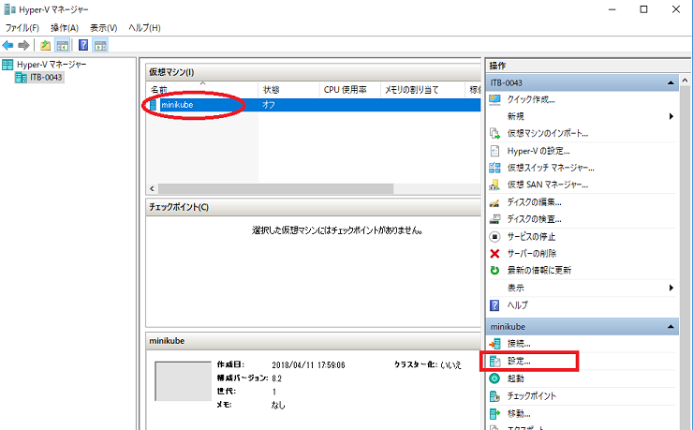Screen dimensions: 693x430
Task: Click the クイック作成 monitor icon
Action: coord(494,100)
